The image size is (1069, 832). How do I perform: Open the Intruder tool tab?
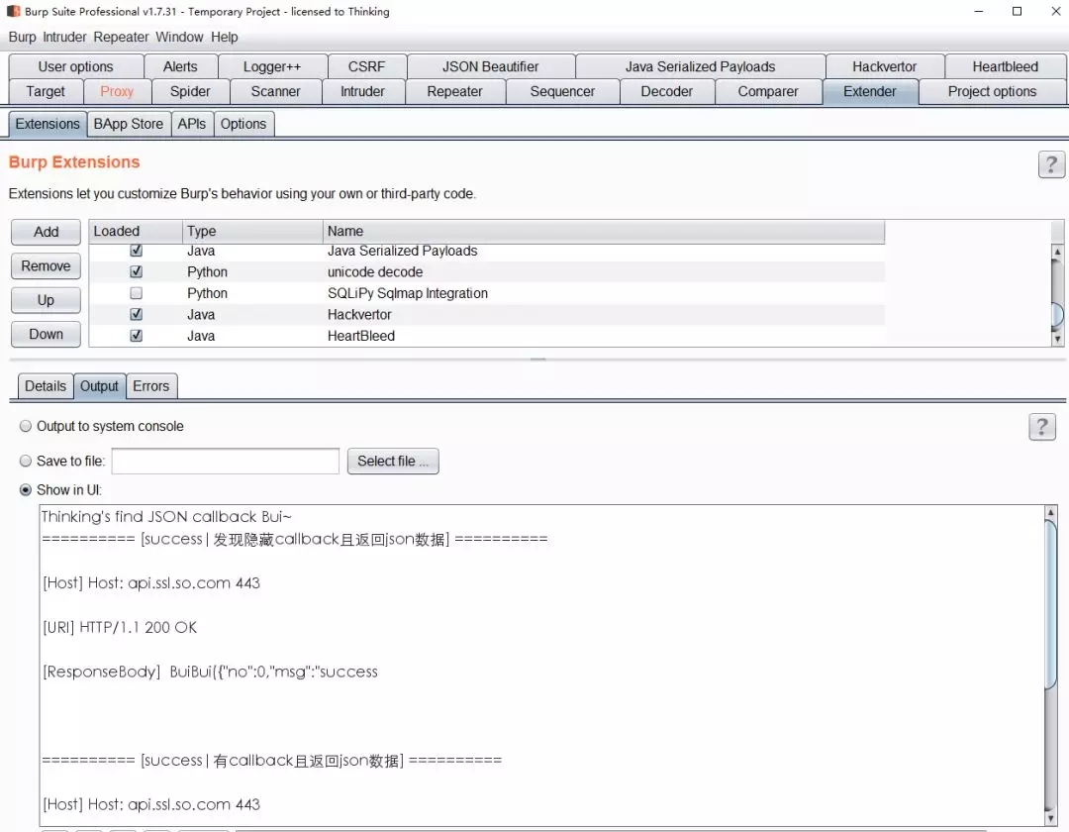click(x=362, y=91)
